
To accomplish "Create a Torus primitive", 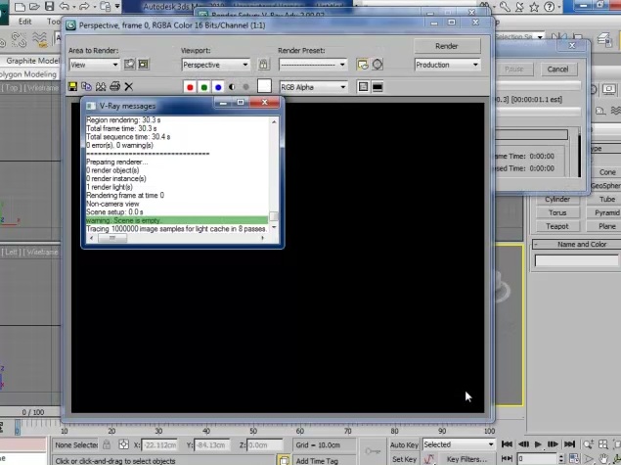I will [557, 212].
